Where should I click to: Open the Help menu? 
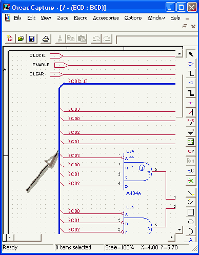175,18
